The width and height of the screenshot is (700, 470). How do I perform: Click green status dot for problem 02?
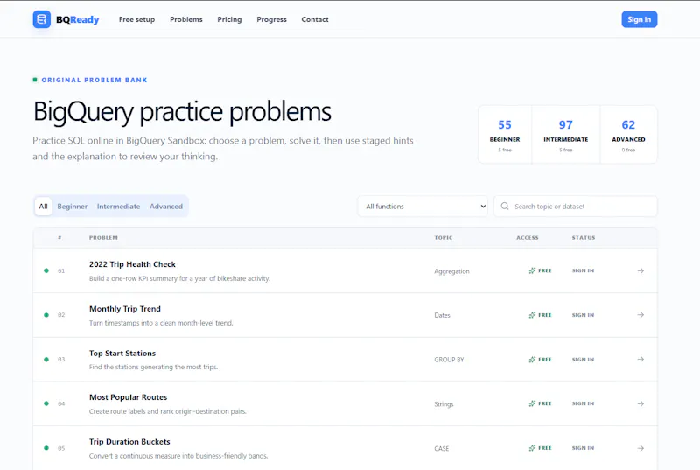coord(46,315)
